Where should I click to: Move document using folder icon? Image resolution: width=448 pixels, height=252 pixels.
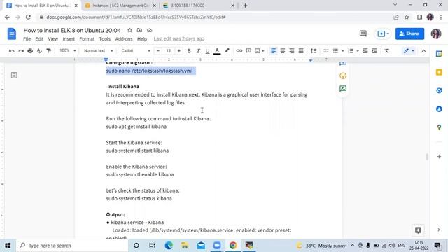pyautogui.click(x=139, y=30)
